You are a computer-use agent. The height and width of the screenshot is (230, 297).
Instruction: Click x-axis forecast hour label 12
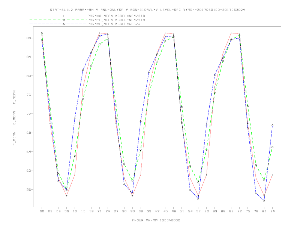click(75, 211)
